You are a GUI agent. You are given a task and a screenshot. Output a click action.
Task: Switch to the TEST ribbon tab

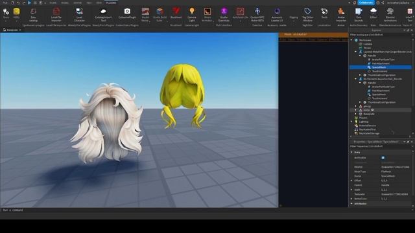89,3
